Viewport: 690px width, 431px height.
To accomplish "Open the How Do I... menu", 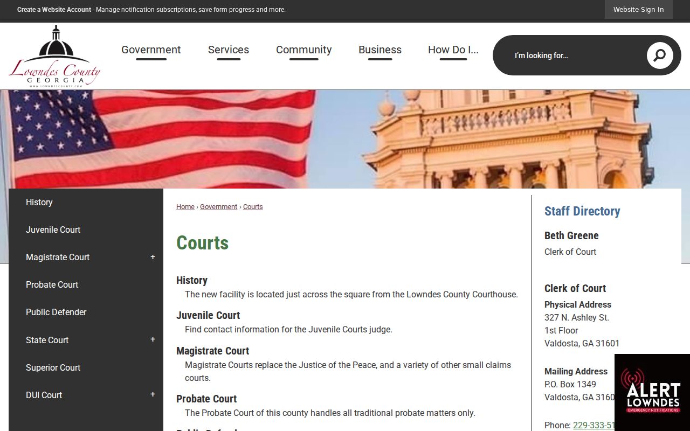I will click(453, 50).
